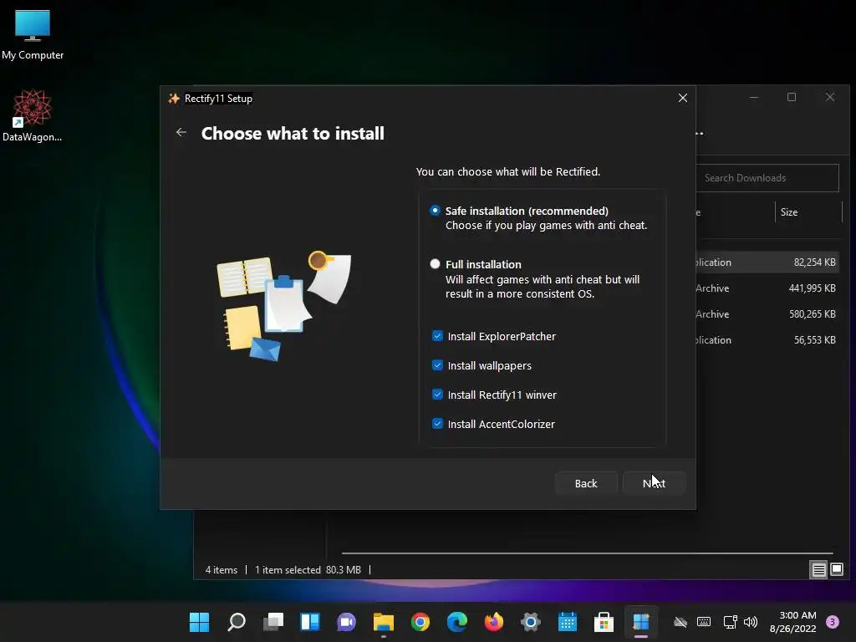Click the horizontal scrollbar in File Explorer
This screenshot has width=856, height=642.
coord(588,553)
